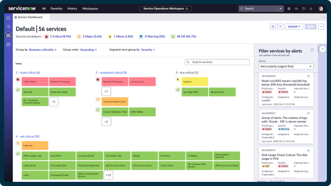Toggle the green panel icon at far right
The height and width of the screenshot is (186, 331).
tap(323, 49)
